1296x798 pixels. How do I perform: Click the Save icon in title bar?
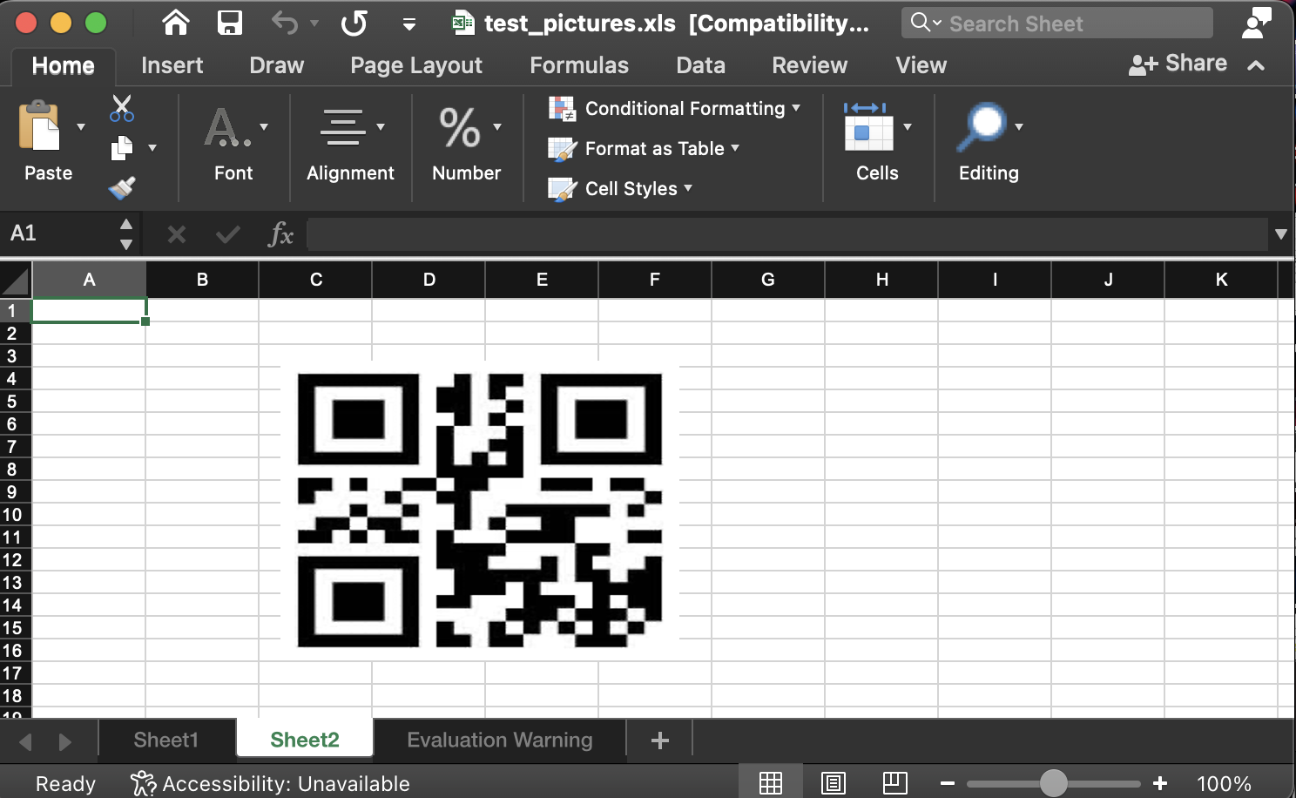pyautogui.click(x=230, y=23)
